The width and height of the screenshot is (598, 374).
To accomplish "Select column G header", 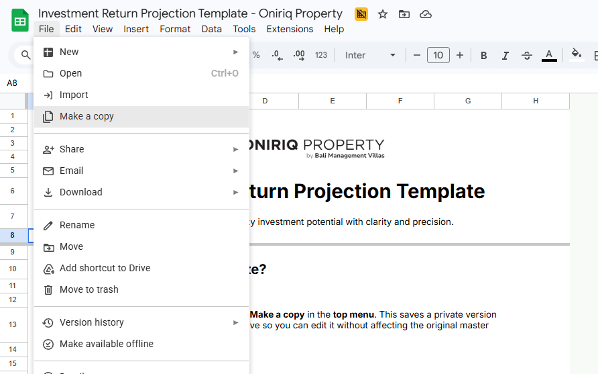I will (x=468, y=101).
